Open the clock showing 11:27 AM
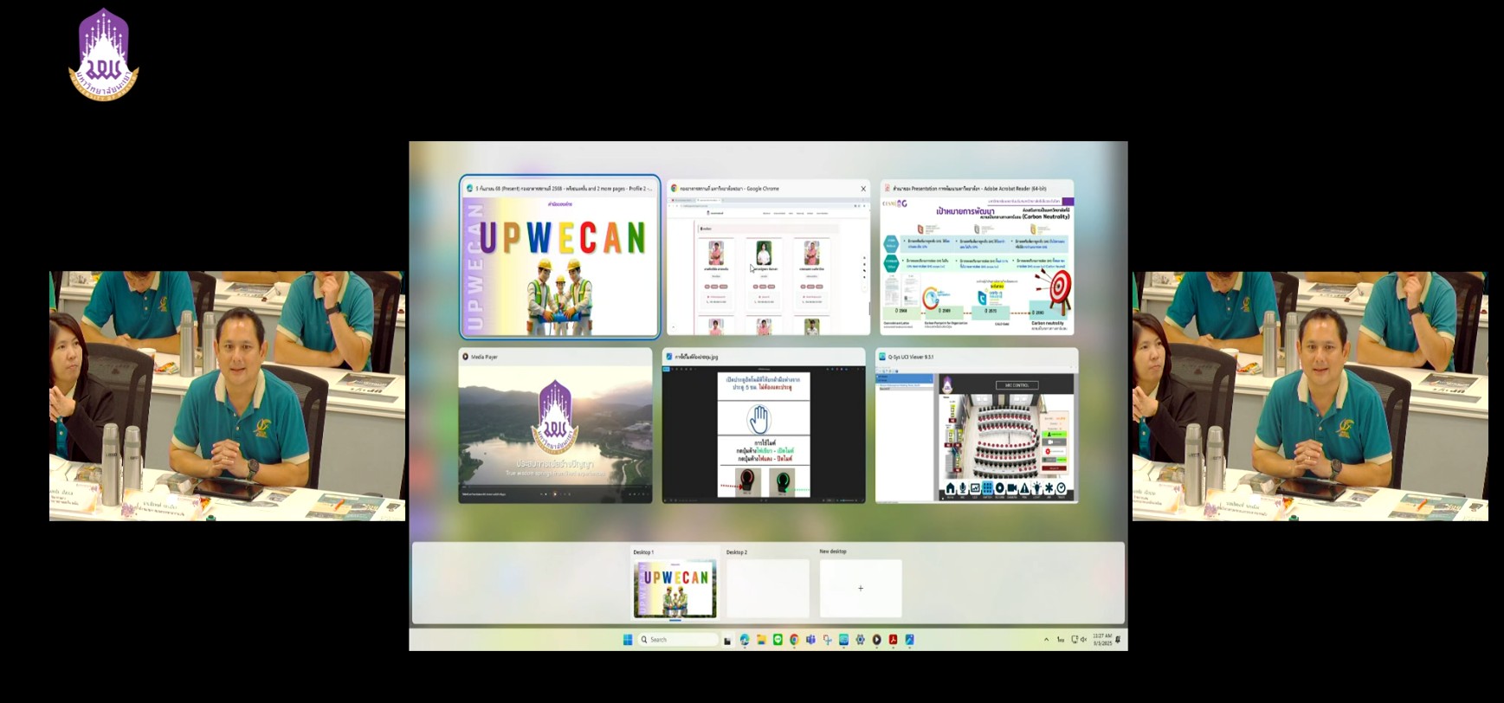Screen dimensions: 1504x703 coord(1102,640)
